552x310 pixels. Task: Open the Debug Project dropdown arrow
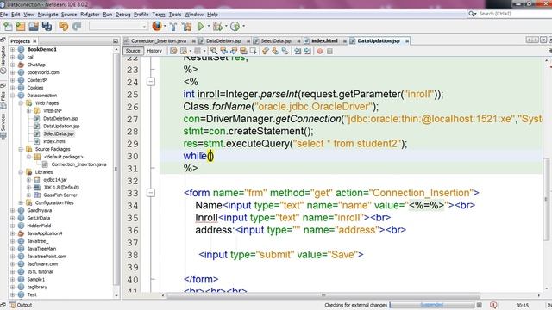(x=226, y=26)
